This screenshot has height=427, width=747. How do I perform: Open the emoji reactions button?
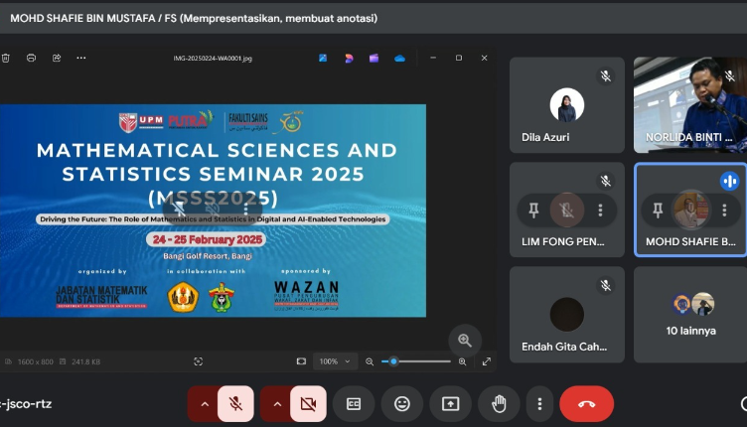pos(401,404)
